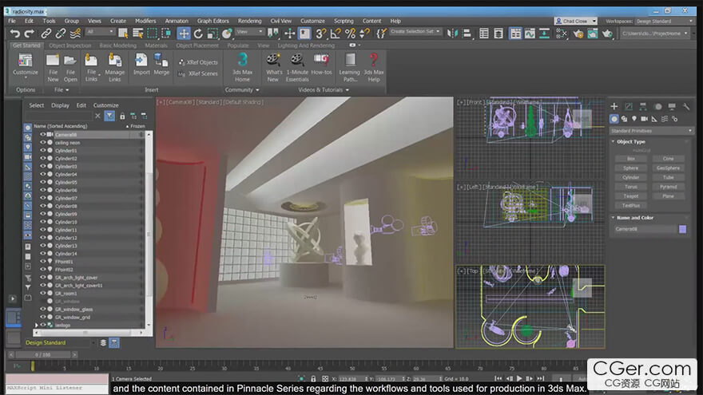The width and height of the screenshot is (703, 395).
Task: Toggle the scene explorer lock icon
Action: pyautogui.click(x=122, y=116)
